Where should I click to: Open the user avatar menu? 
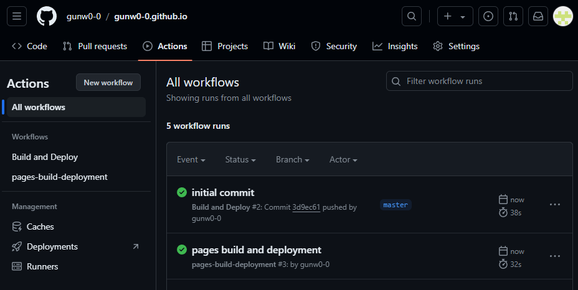click(563, 16)
